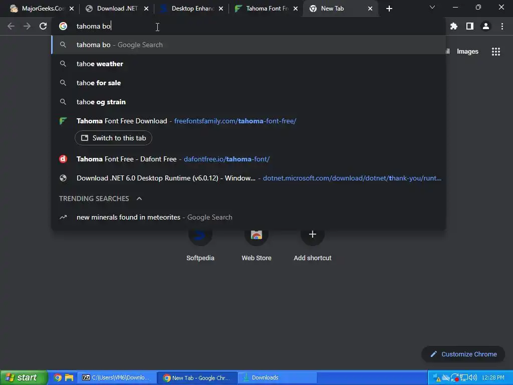Open Tahoma Font Free - Dafont Free suggestion
The image size is (513, 385).
tap(248, 159)
